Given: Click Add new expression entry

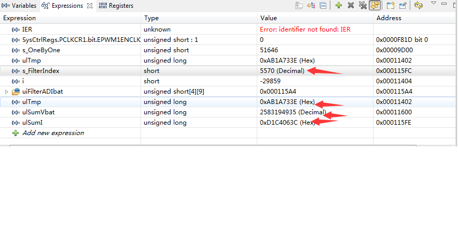Looking at the screenshot, I should tap(52, 133).
